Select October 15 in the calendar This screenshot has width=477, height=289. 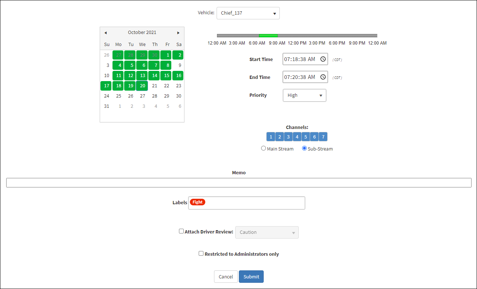(x=166, y=76)
